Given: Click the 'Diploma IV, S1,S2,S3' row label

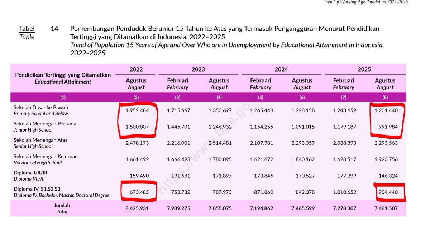Looking at the screenshot, I should point(37,189).
